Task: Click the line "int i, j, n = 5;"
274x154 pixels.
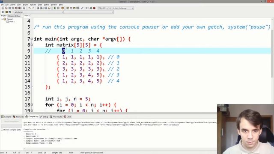Action: click(68, 99)
